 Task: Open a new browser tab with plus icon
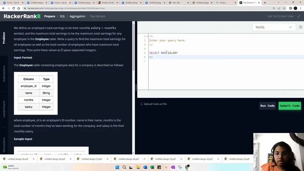[x=265, y=3]
